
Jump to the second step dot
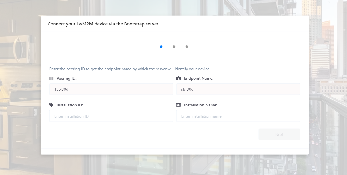(x=174, y=47)
